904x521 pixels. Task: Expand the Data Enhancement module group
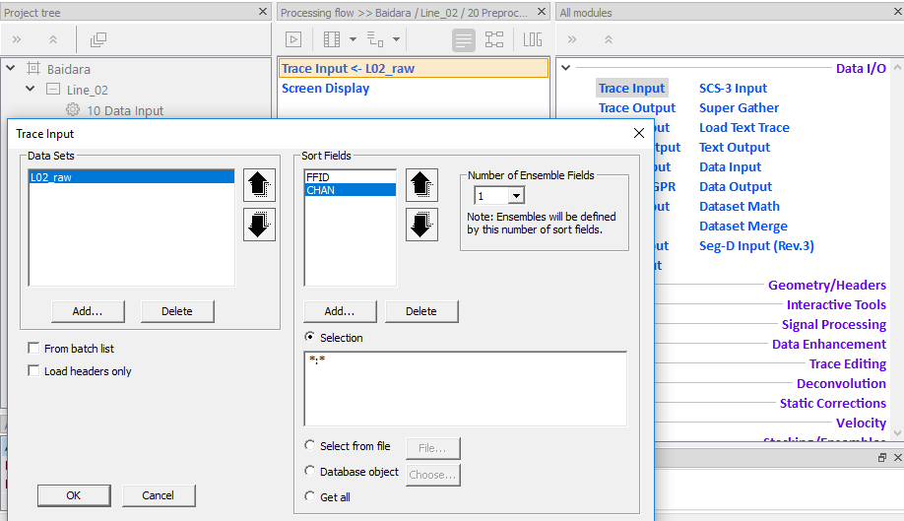(829, 344)
